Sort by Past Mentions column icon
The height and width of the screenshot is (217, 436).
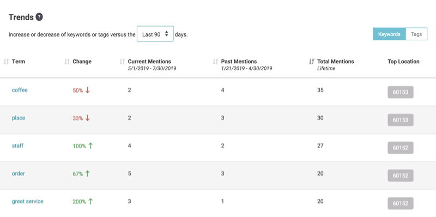pyautogui.click(x=215, y=62)
